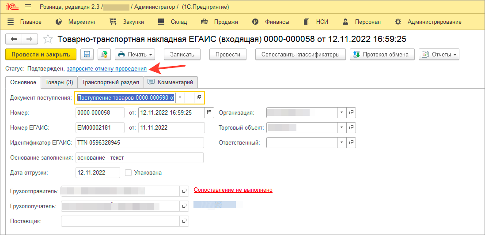The width and height of the screenshot is (485, 235).
Task: Expand the Организация dropdown arrow
Action: [x=341, y=113]
